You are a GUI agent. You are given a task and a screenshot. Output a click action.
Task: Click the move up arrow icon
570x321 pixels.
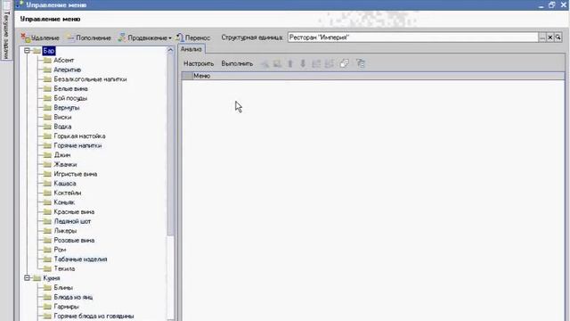click(290, 63)
